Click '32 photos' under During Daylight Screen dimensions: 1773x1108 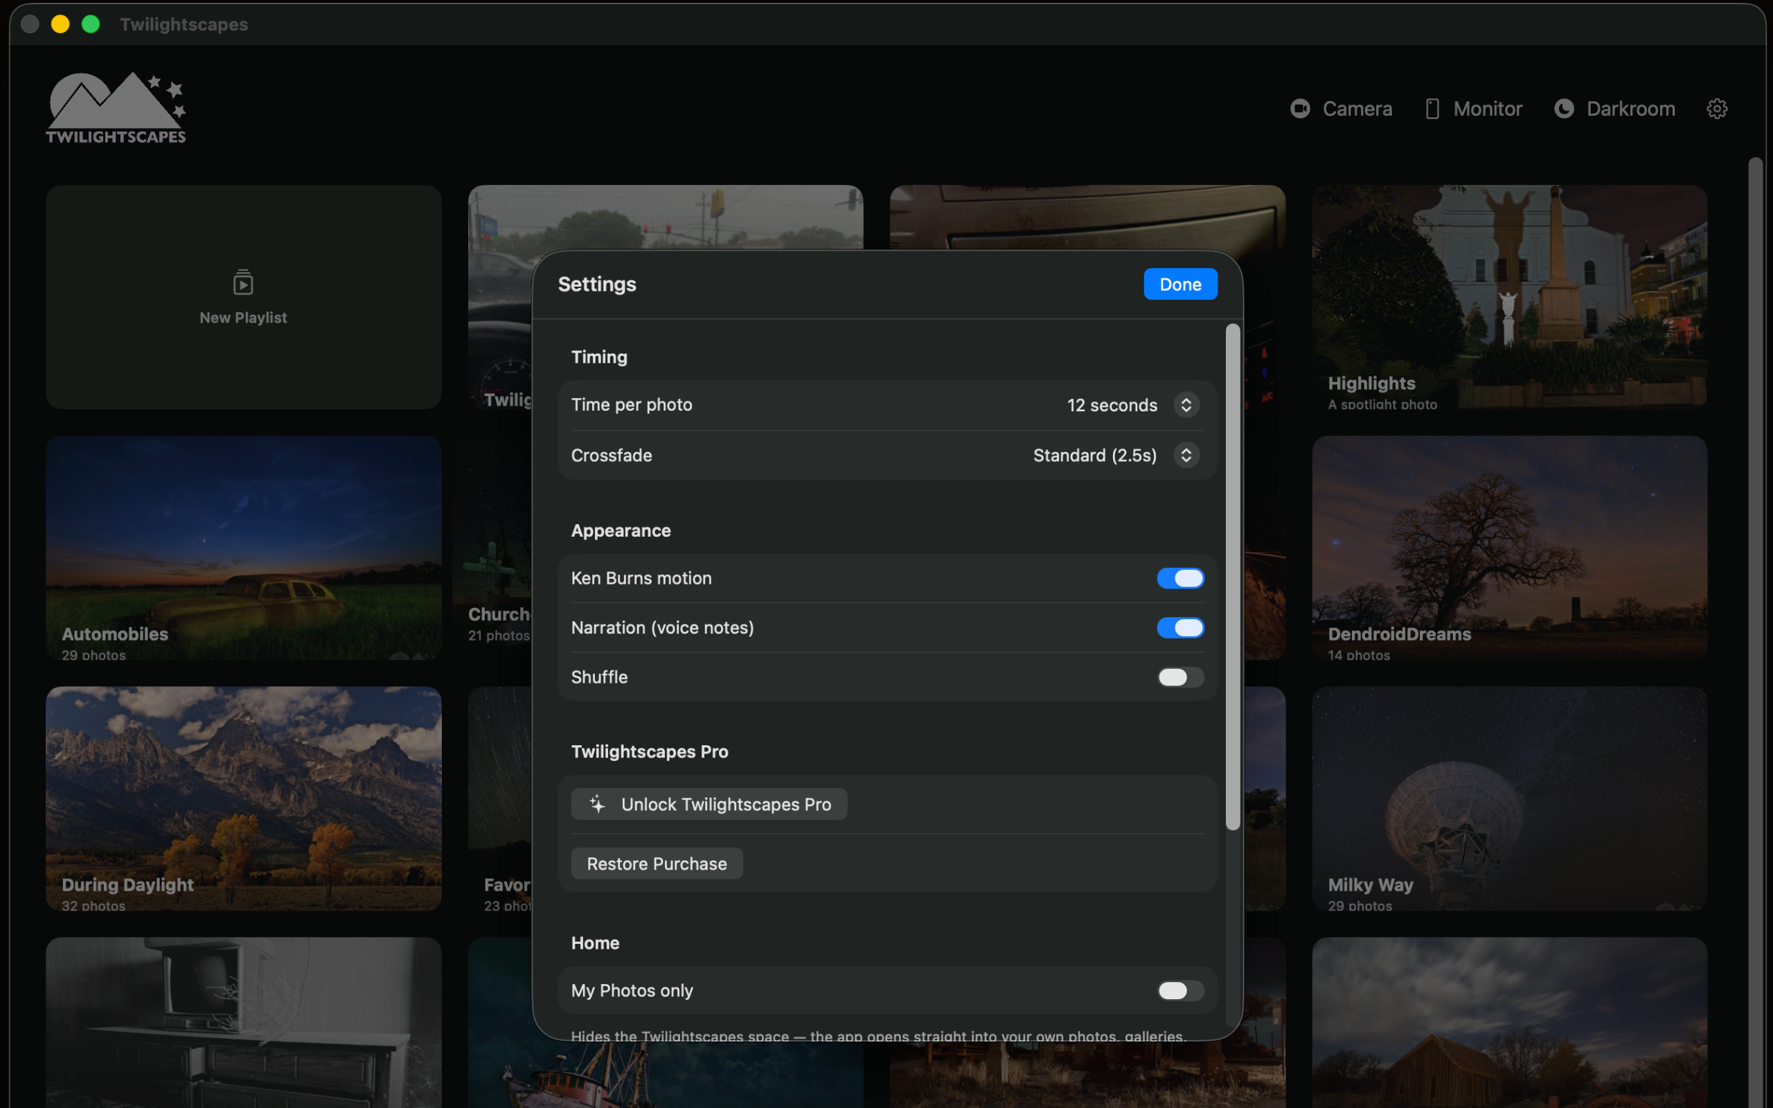pyautogui.click(x=93, y=906)
